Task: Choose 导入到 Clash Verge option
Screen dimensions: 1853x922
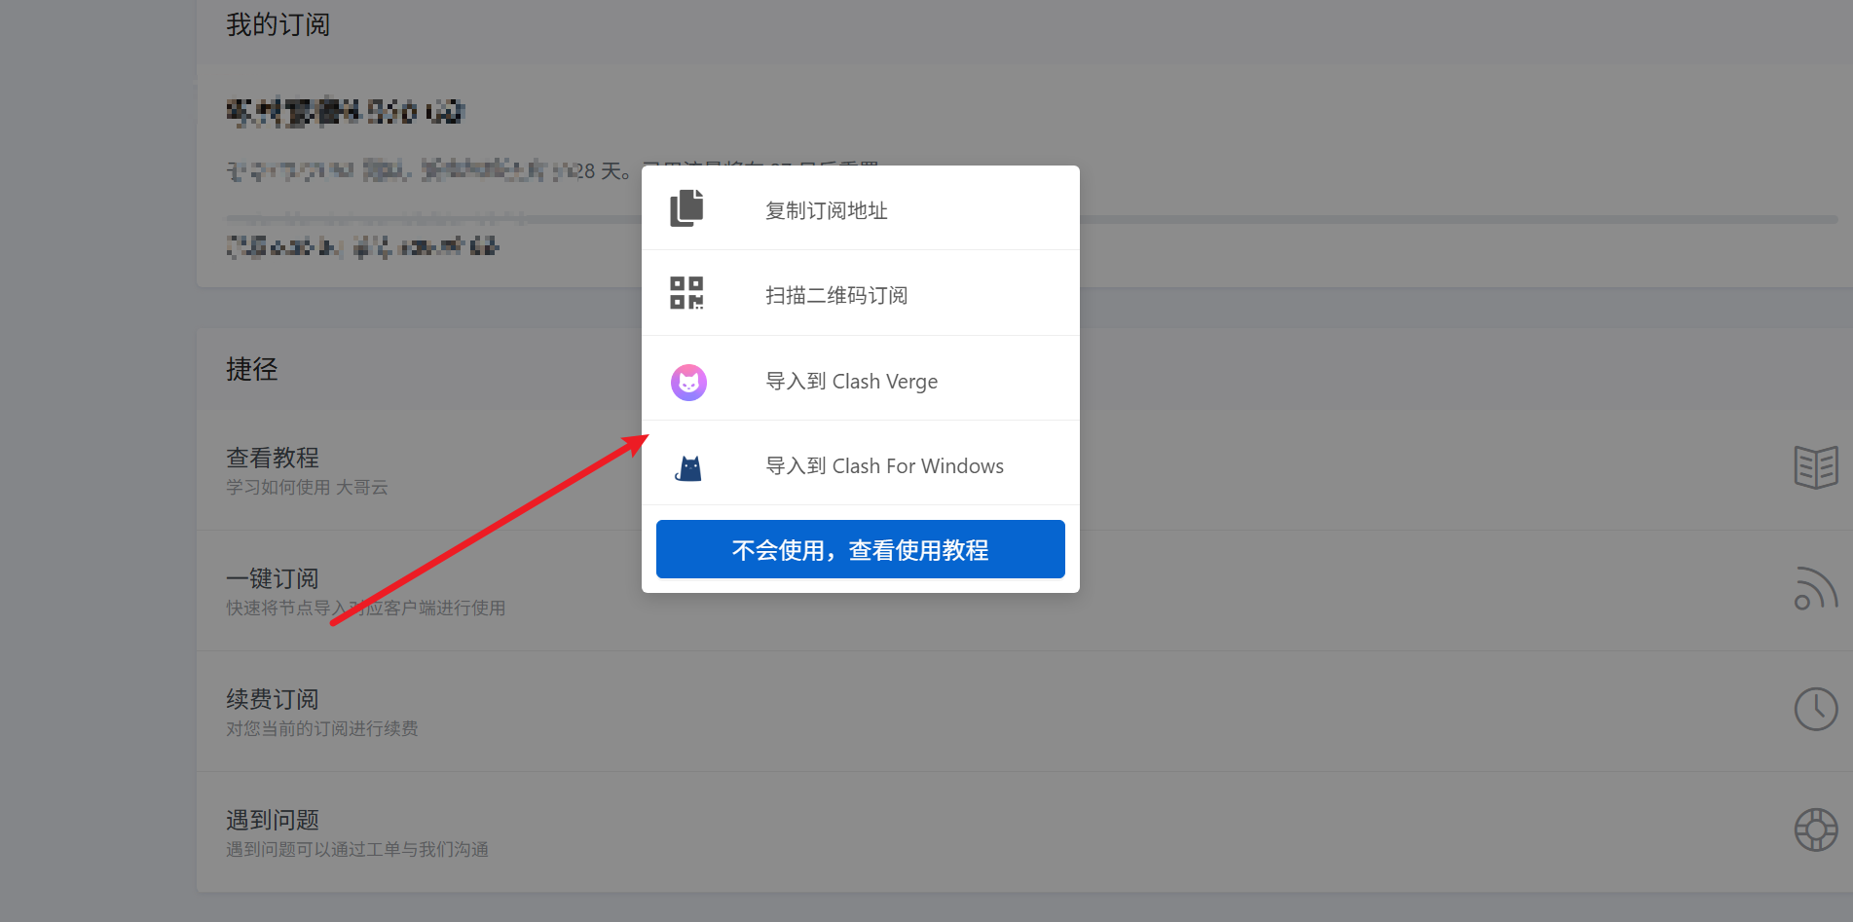Action: [861, 379]
